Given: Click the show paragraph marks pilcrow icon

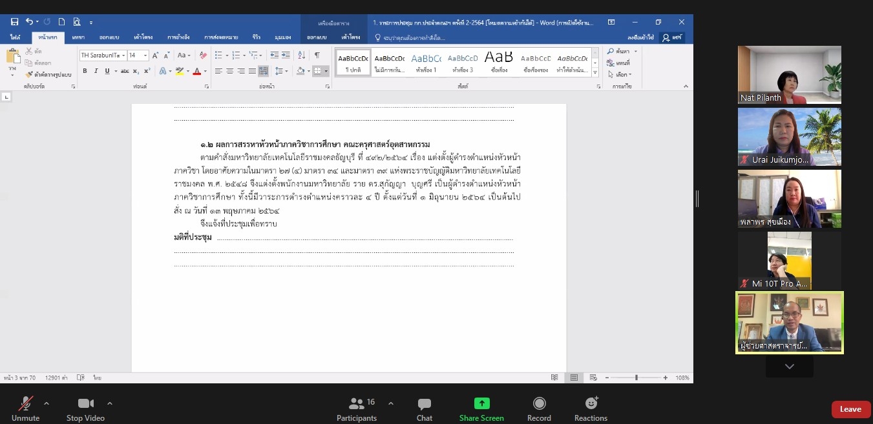Looking at the screenshot, I should coord(317,56).
